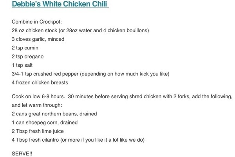Click the word 'Chili' in the title
Image resolution: width=235 pixels, height=157 pixels.
point(99,4)
